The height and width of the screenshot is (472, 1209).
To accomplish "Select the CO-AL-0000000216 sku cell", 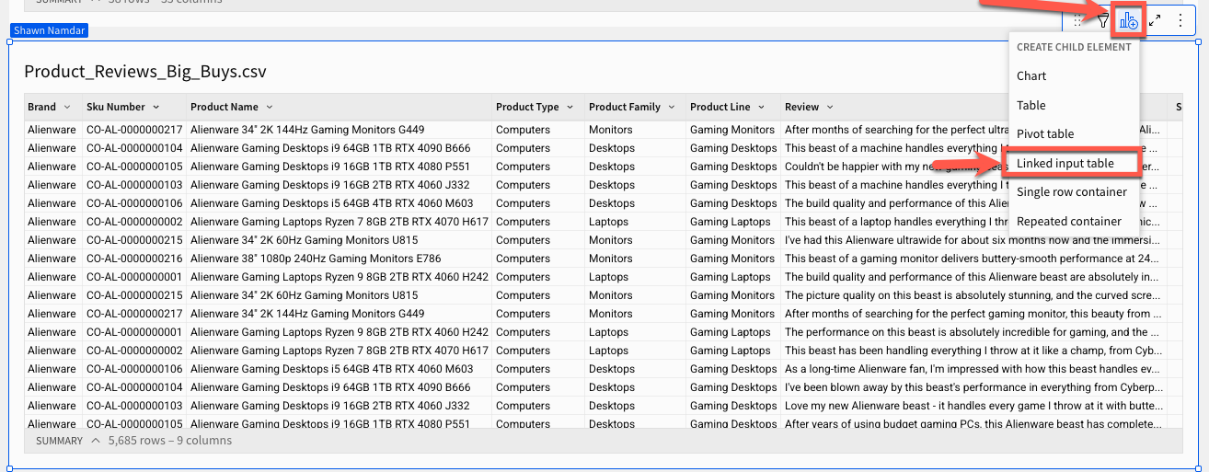I will tap(134, 259).
